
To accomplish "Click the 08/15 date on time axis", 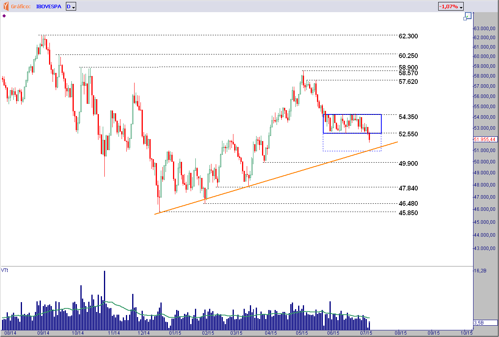I will 399,333.
